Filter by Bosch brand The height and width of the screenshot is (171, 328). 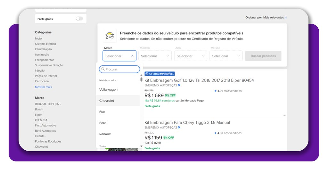[x=39, y=109]
